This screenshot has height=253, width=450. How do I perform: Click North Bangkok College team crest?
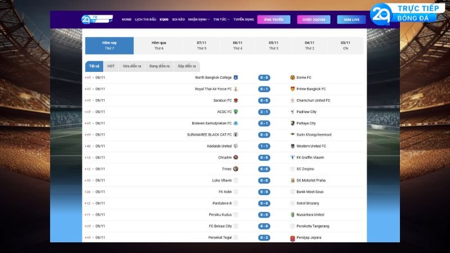(x=236, y=78)
